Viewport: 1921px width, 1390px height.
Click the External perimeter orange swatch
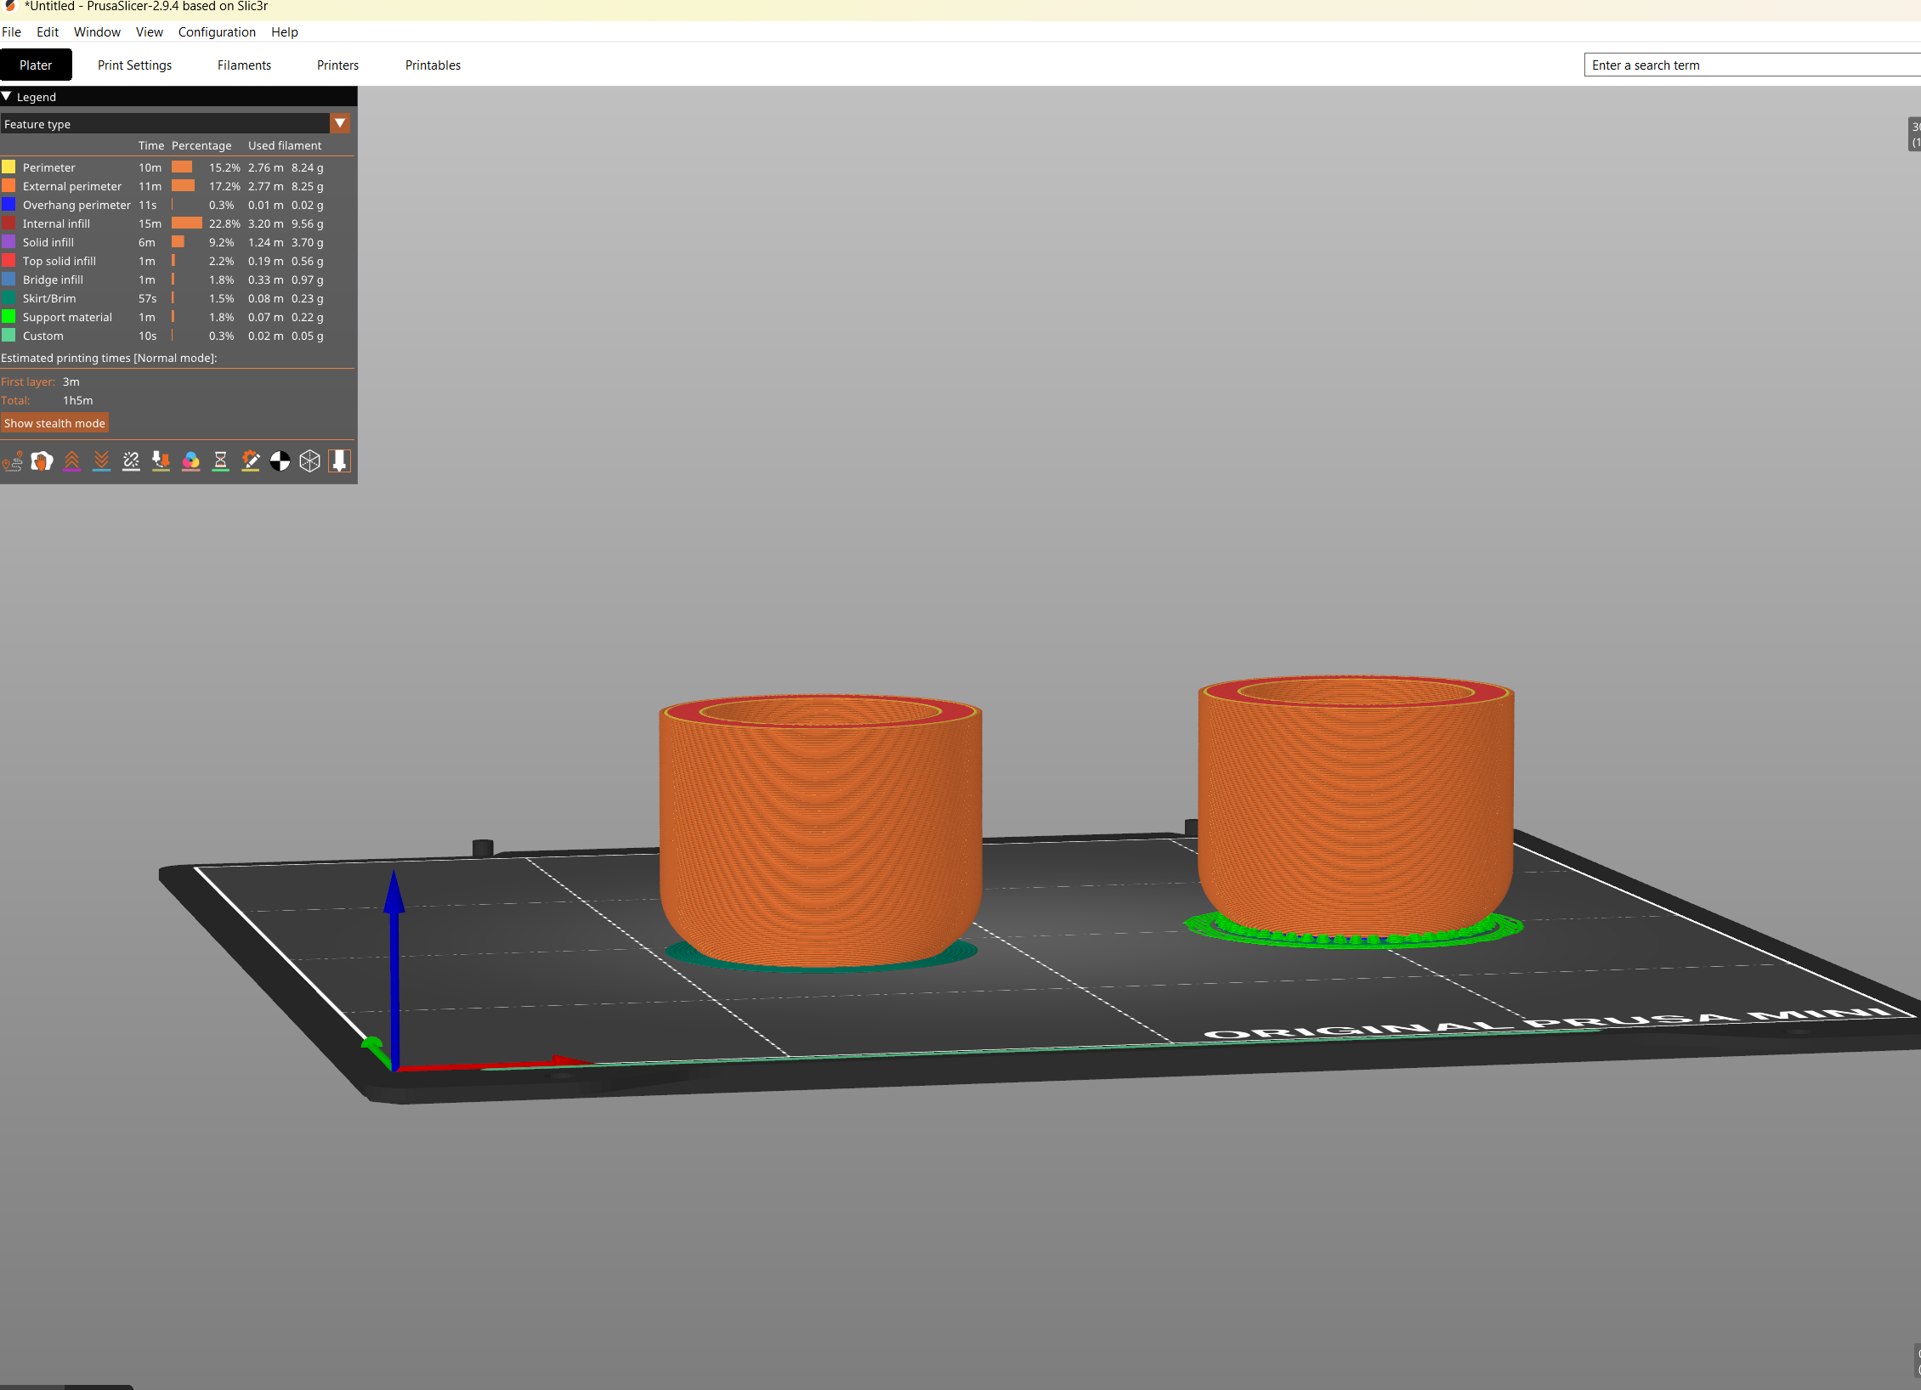[x=8, y=186]
